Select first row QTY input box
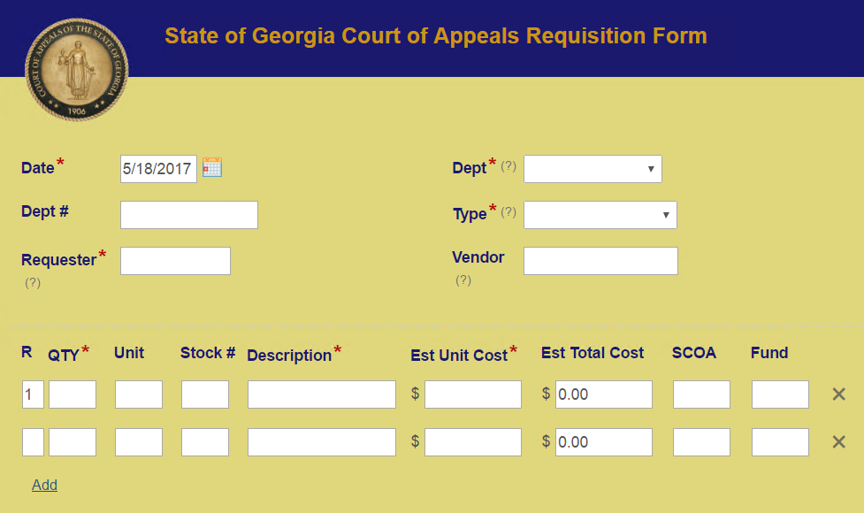 (x=73, y=394)
